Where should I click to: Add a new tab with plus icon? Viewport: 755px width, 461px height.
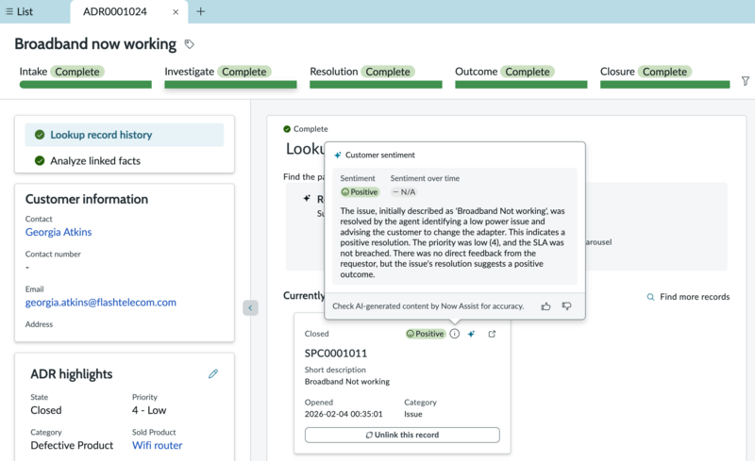pyautogui.click(x=201, y=11)
